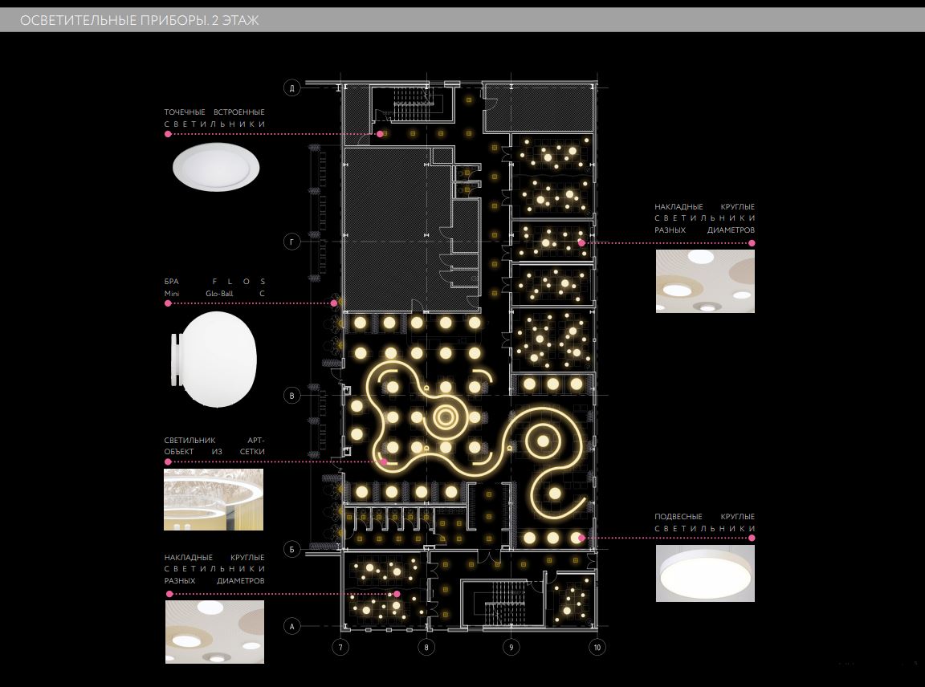Open the mesh art-object luminaire photo
The height and width of the screenshot is (687, 925).
point(214,499)
